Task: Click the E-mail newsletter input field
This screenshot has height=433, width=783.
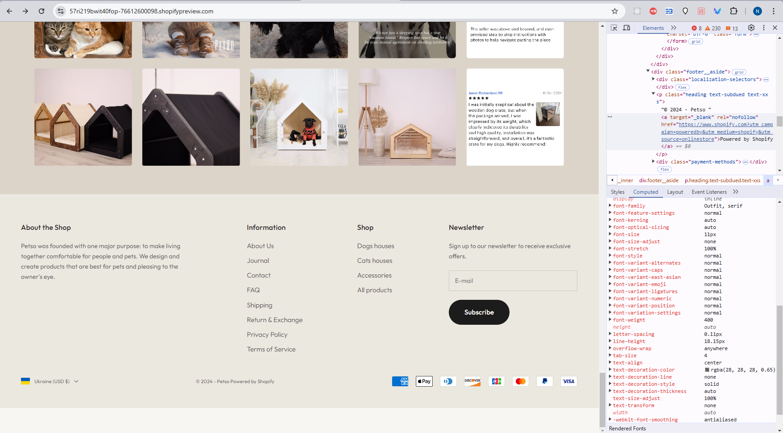Action: pos(513,281)
